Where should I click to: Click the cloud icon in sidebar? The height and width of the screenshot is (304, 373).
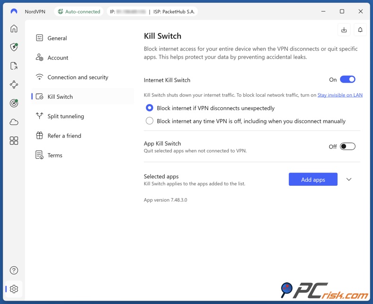pos(14,122)
